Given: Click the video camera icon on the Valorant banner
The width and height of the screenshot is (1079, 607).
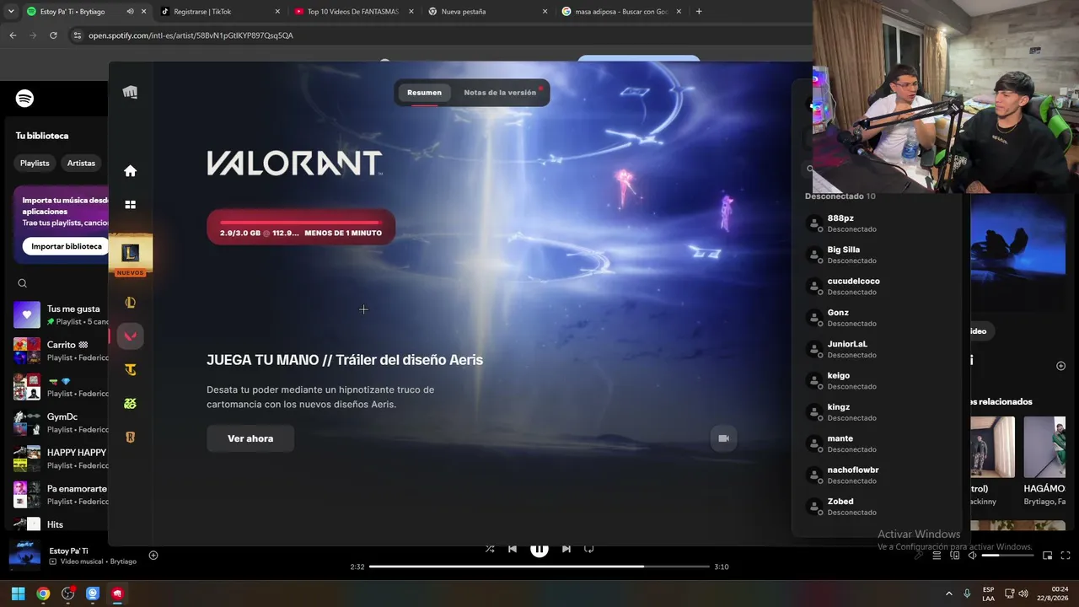Looking at the screenshot, I should point(723,438).
